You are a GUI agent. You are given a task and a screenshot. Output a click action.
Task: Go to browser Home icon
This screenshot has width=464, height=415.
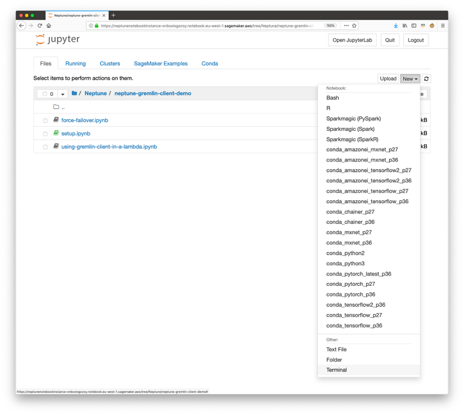click(x=49, y=25)
